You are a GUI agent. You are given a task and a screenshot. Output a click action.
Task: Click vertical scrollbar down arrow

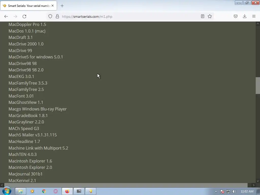pyautogui.click(x=258, y=181)
